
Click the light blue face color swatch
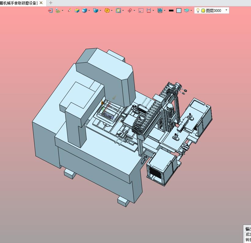pyautogui.click(x=179, y=11)
